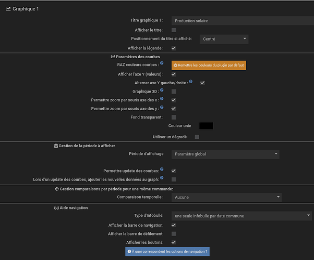
Task: Open help icon for zoom axe des y
Action: tap(162, 108)
